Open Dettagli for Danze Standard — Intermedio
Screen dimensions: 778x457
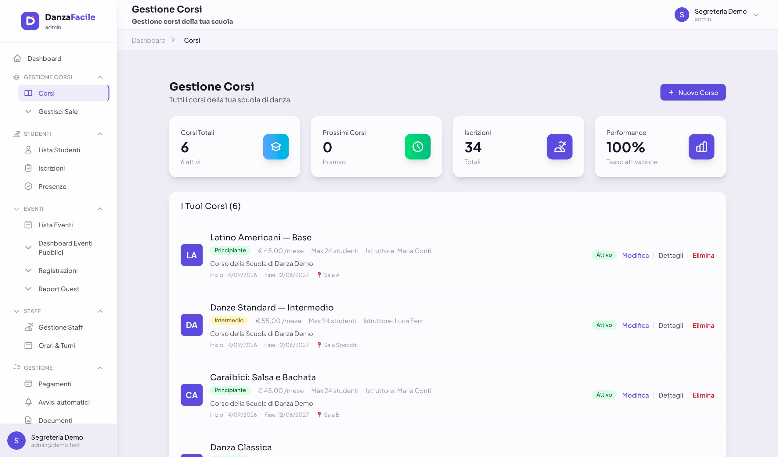pyautogui.click(x=671, y=325)
